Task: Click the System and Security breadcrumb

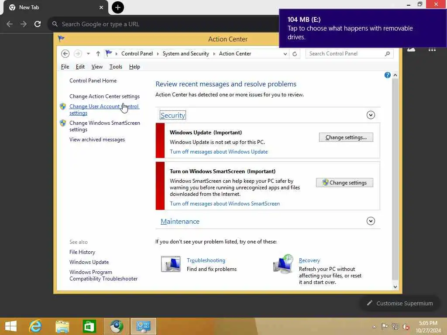Action: click(x=186, y=54)
